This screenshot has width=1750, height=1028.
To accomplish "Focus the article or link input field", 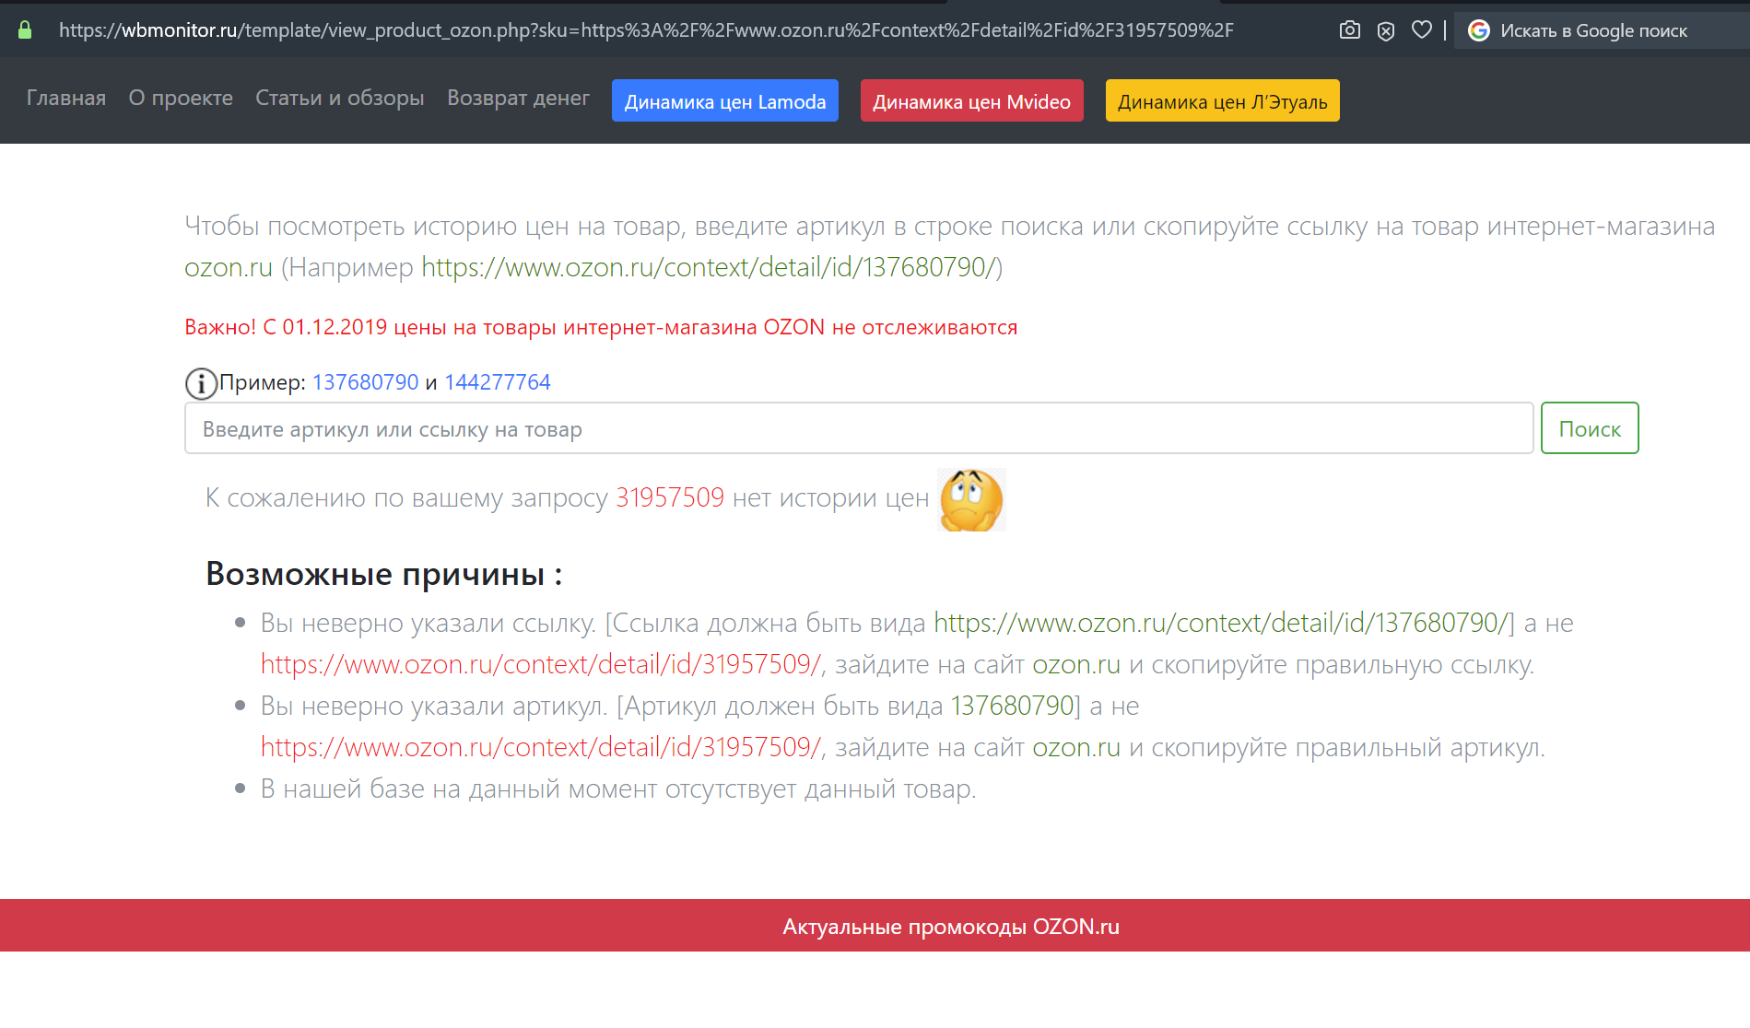I will click(x=859, y=428).
